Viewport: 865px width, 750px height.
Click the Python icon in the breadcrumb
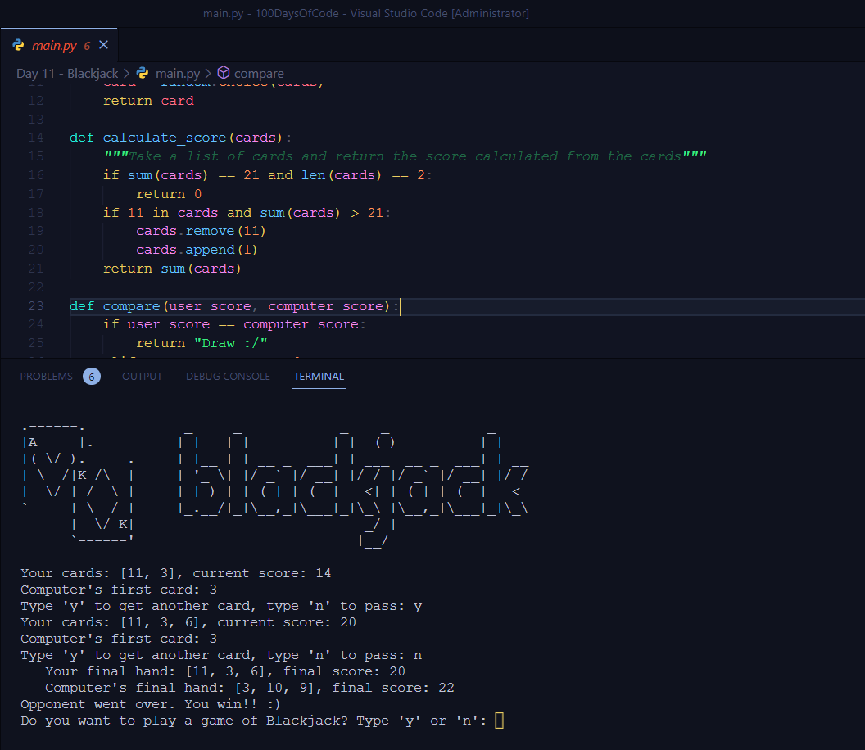tap(143, 74)
